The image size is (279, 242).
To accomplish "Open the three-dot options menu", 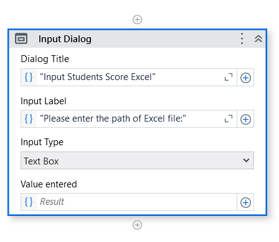I will [242, 38].
